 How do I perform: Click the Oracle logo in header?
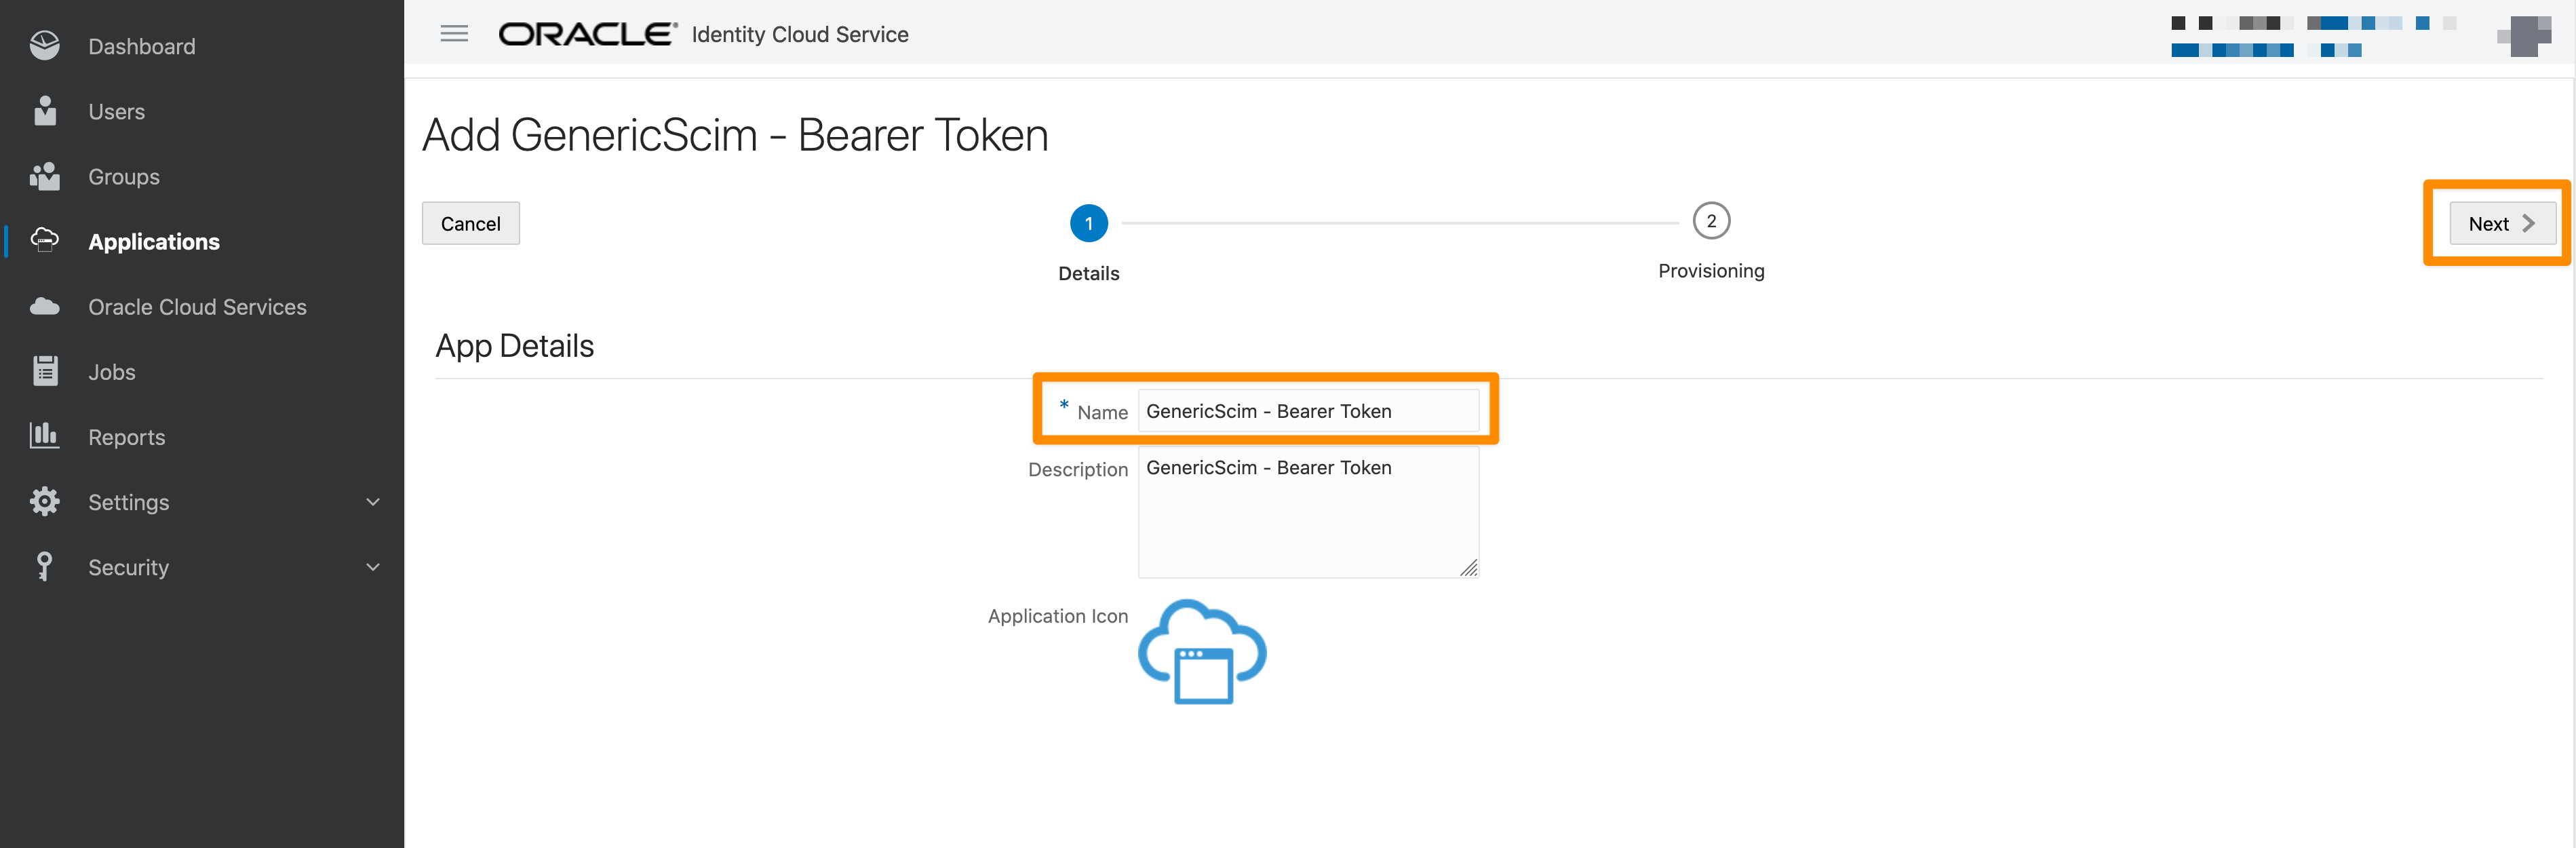pyautogui.click(x=588, y=34)
